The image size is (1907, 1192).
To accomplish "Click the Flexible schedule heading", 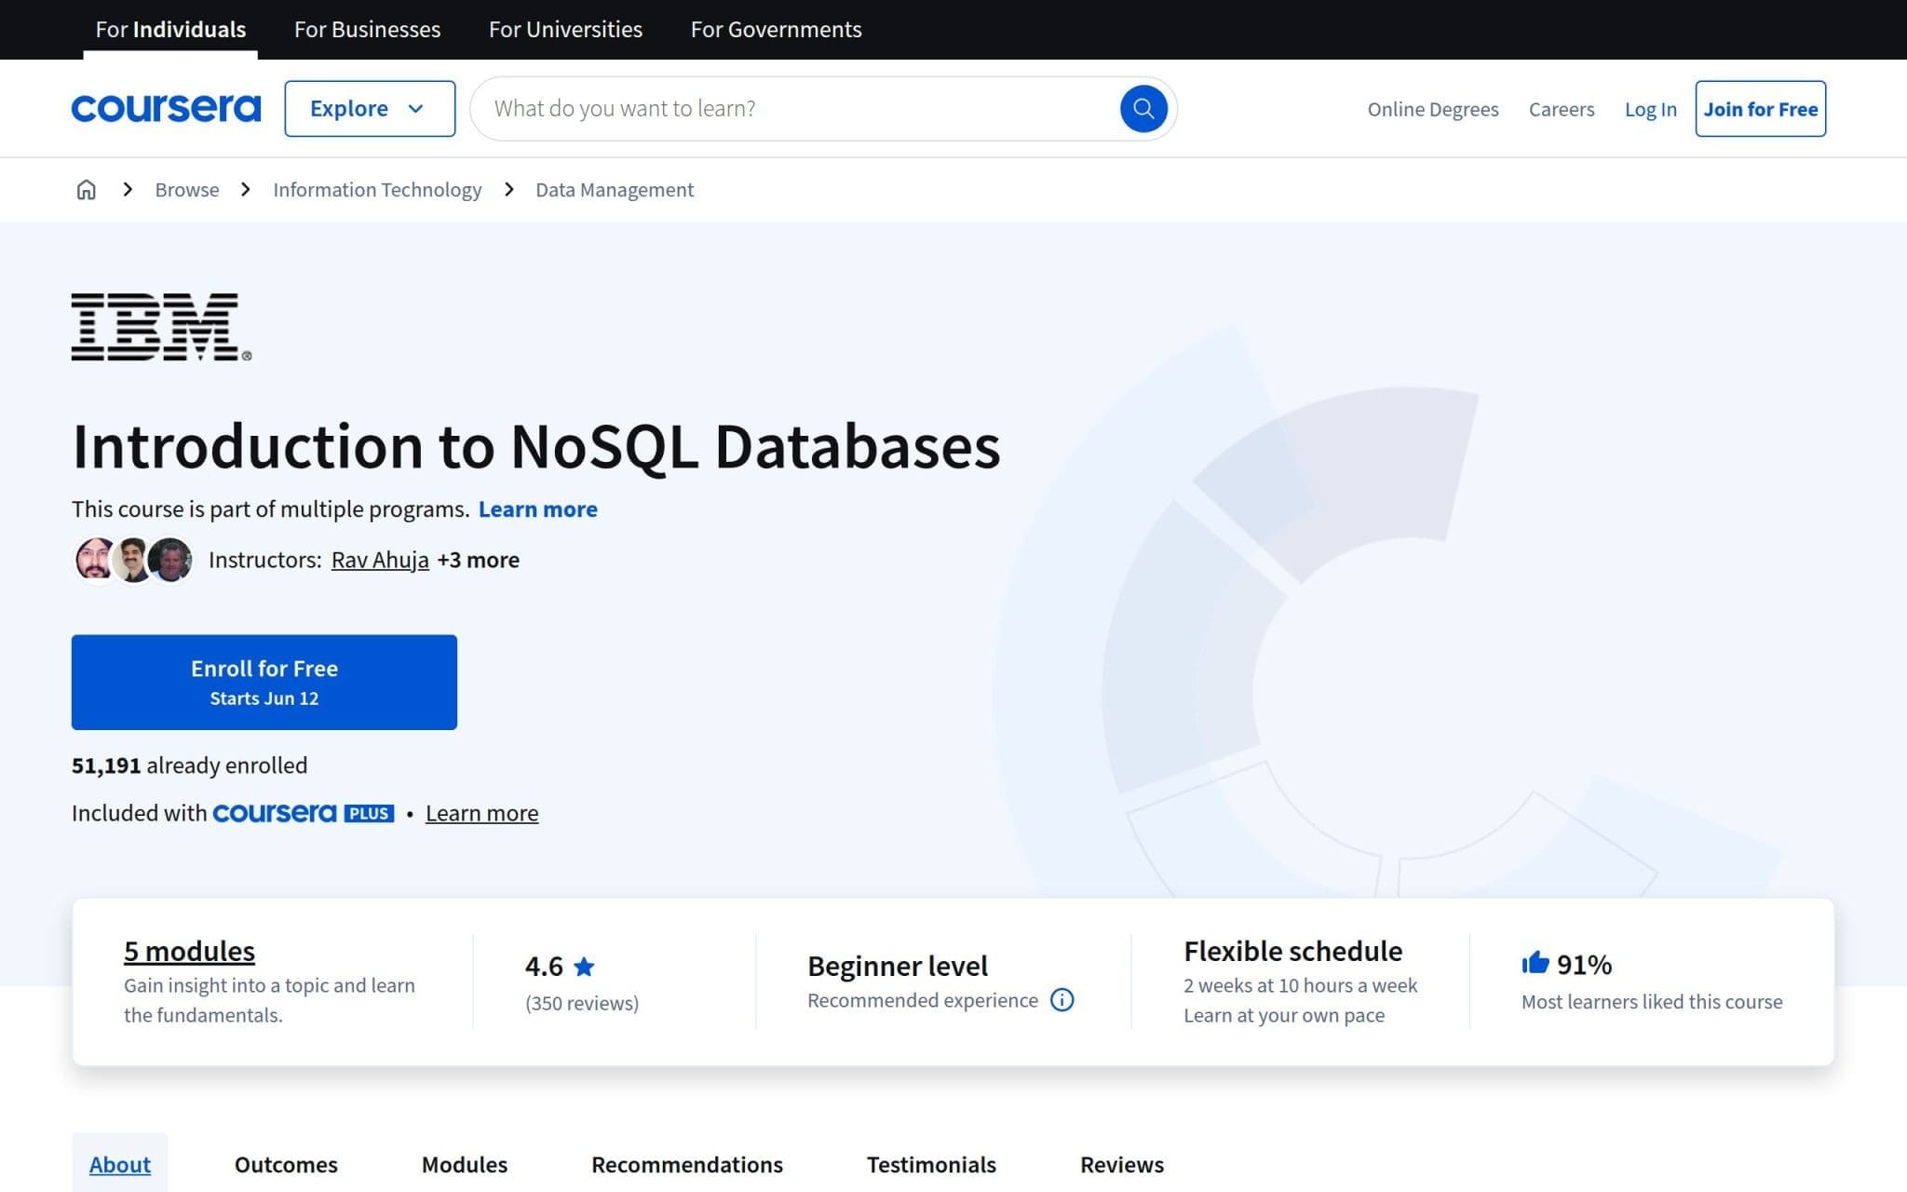I will 1292,951.
